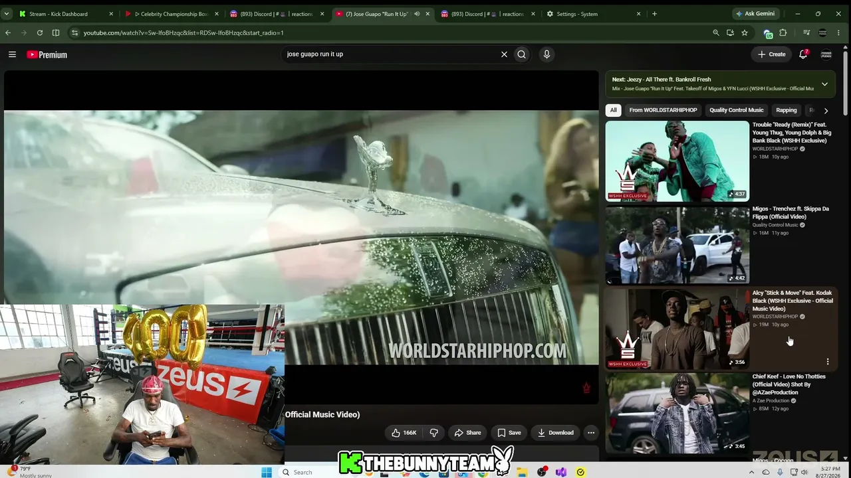Reload the current page
The width and height of the screenshot is (851, 478).
click(40, 33)
